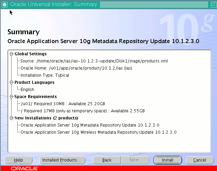
Task: Cancel the installer
Action: tap(200, 160)
